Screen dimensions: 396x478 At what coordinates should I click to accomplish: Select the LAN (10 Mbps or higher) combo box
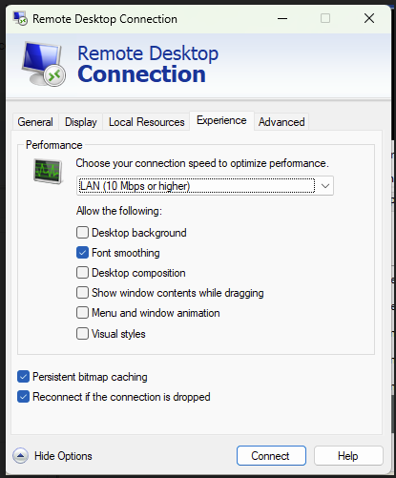205,186
